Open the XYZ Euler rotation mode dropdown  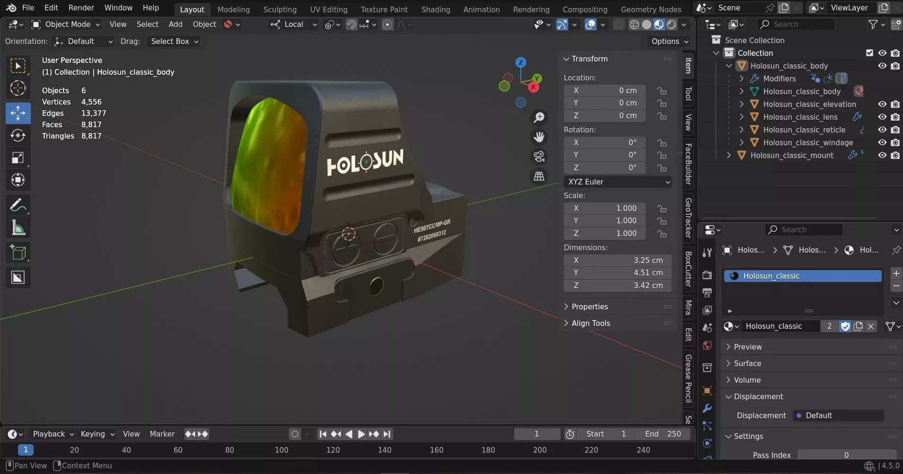[618, 182]
